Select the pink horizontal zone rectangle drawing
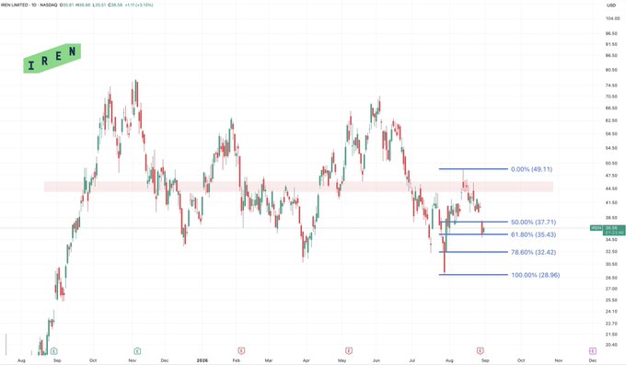626x365 pixels. pos(298,187)
